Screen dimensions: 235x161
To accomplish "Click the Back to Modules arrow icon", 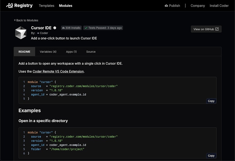I will click(x=15, y=20).
